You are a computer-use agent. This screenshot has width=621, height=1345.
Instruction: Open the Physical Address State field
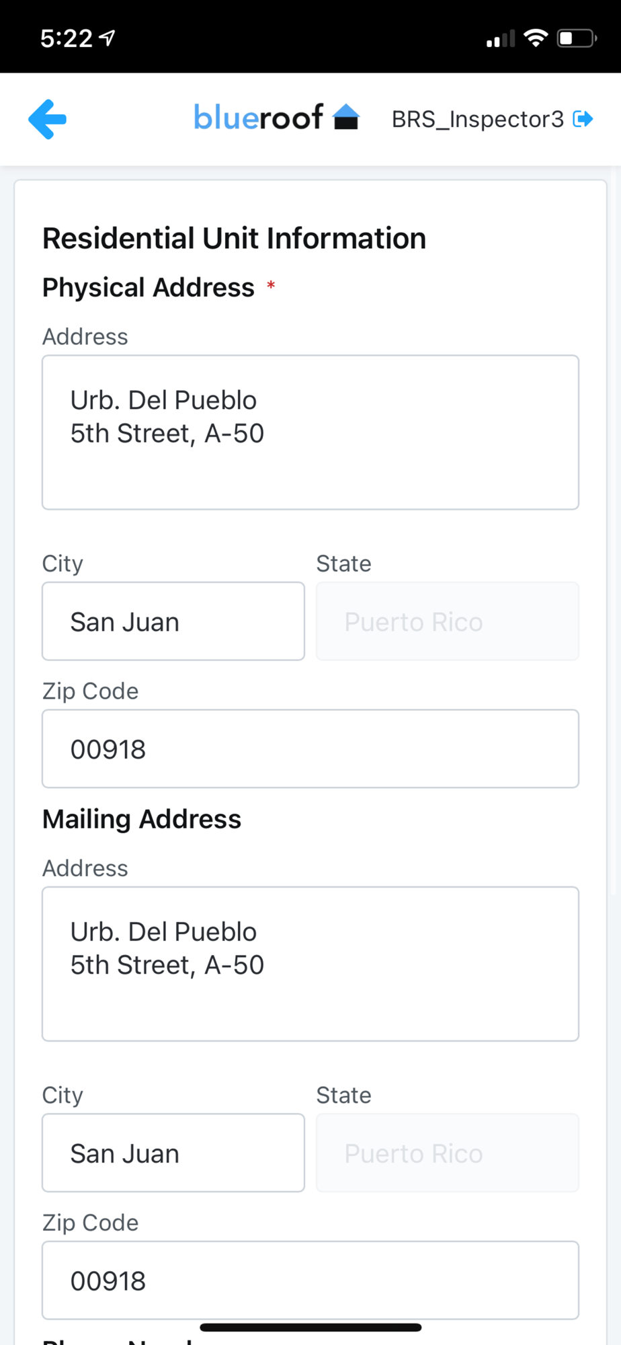pos(448,621)
